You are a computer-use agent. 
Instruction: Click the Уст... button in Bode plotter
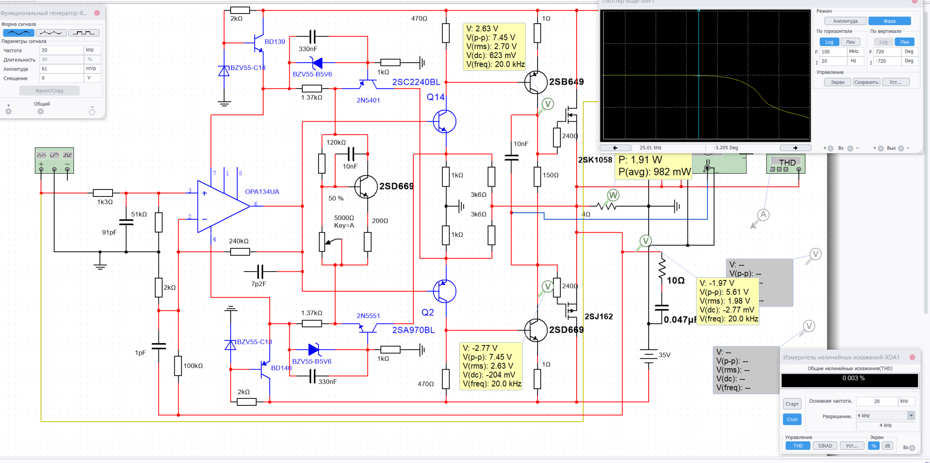tap(896, 82)
